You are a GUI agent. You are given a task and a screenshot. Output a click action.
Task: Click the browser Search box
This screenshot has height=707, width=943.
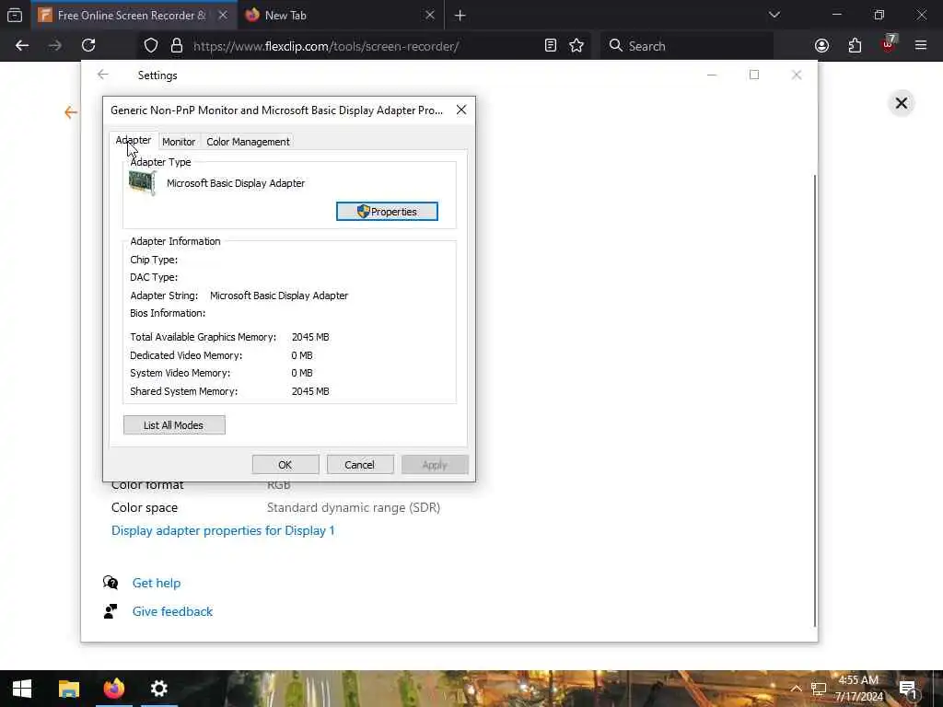(x=687, y=46)
